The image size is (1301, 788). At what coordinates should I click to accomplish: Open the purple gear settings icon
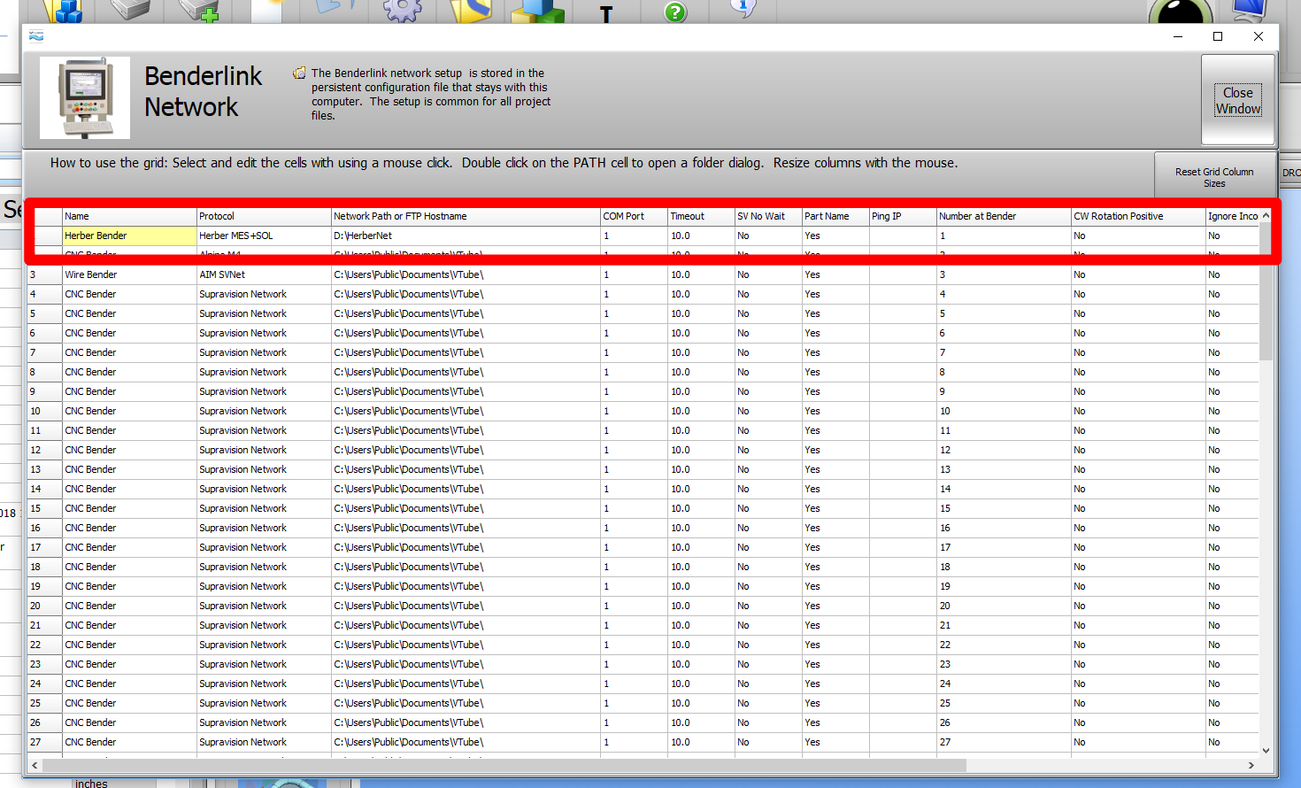coord(402,11)
